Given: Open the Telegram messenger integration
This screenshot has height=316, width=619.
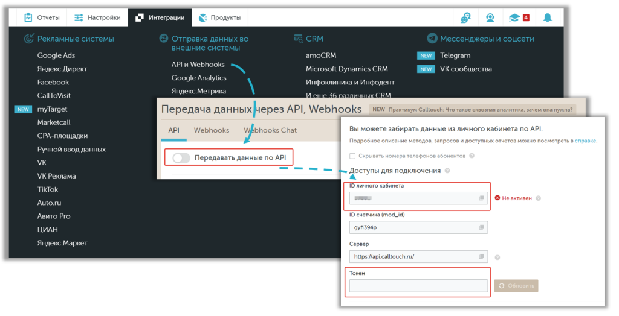Looking at the screenshot, I should [455, 55].
